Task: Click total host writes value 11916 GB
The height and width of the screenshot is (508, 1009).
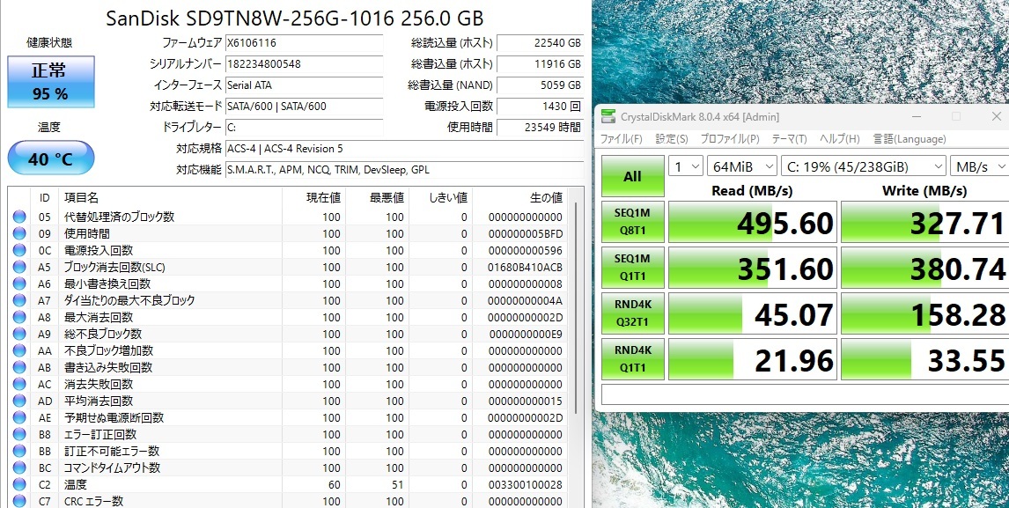Action: pyautogui.click(x=540, y=64)
